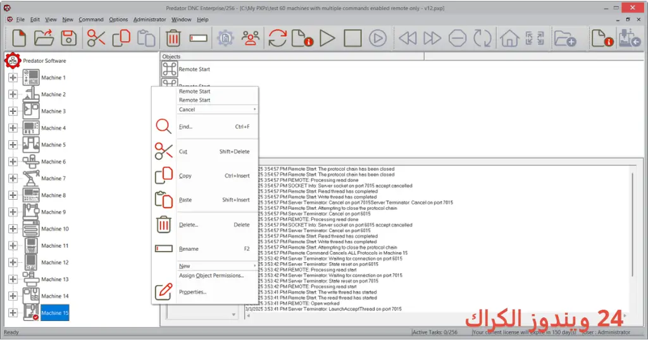Click the Save disk toolbar icon
Image resolution: width=648 pixels, height=340 pixels.
point(68,39)
